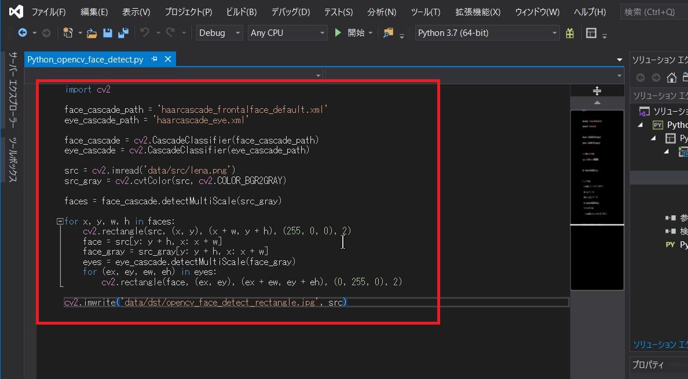The image size is (688, 379).
Task: Unpin the Python_opencv_face_detect.py tab
Action: point(155,58)
